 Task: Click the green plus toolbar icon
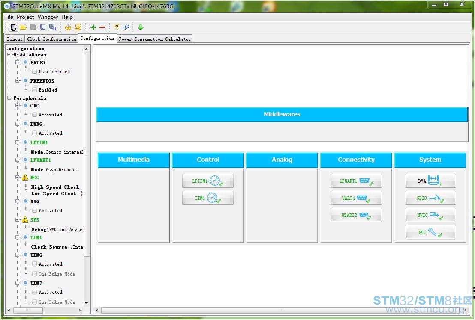click(93, 27)
